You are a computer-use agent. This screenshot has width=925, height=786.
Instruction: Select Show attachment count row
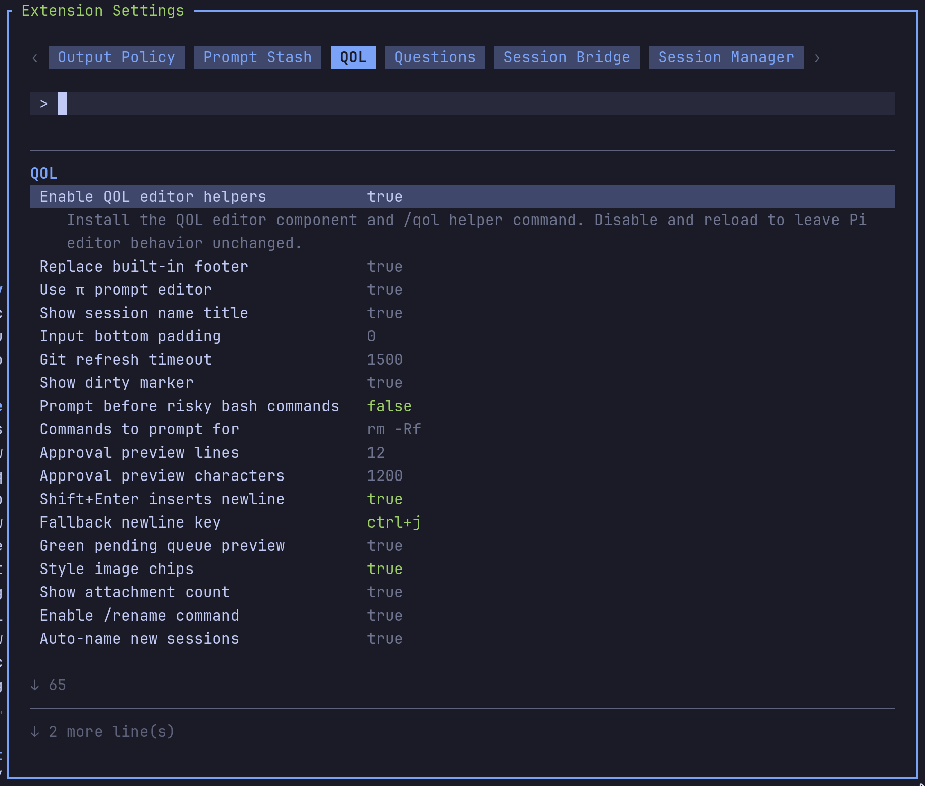tap(462, 592)
